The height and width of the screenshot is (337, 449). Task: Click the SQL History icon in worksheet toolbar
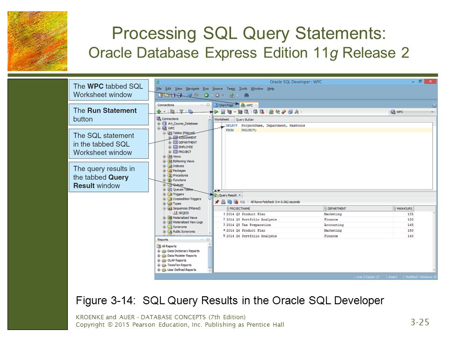tap(290, 112)
